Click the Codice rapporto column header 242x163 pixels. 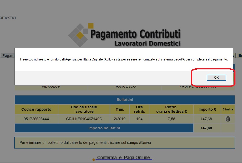coord(36,109)
